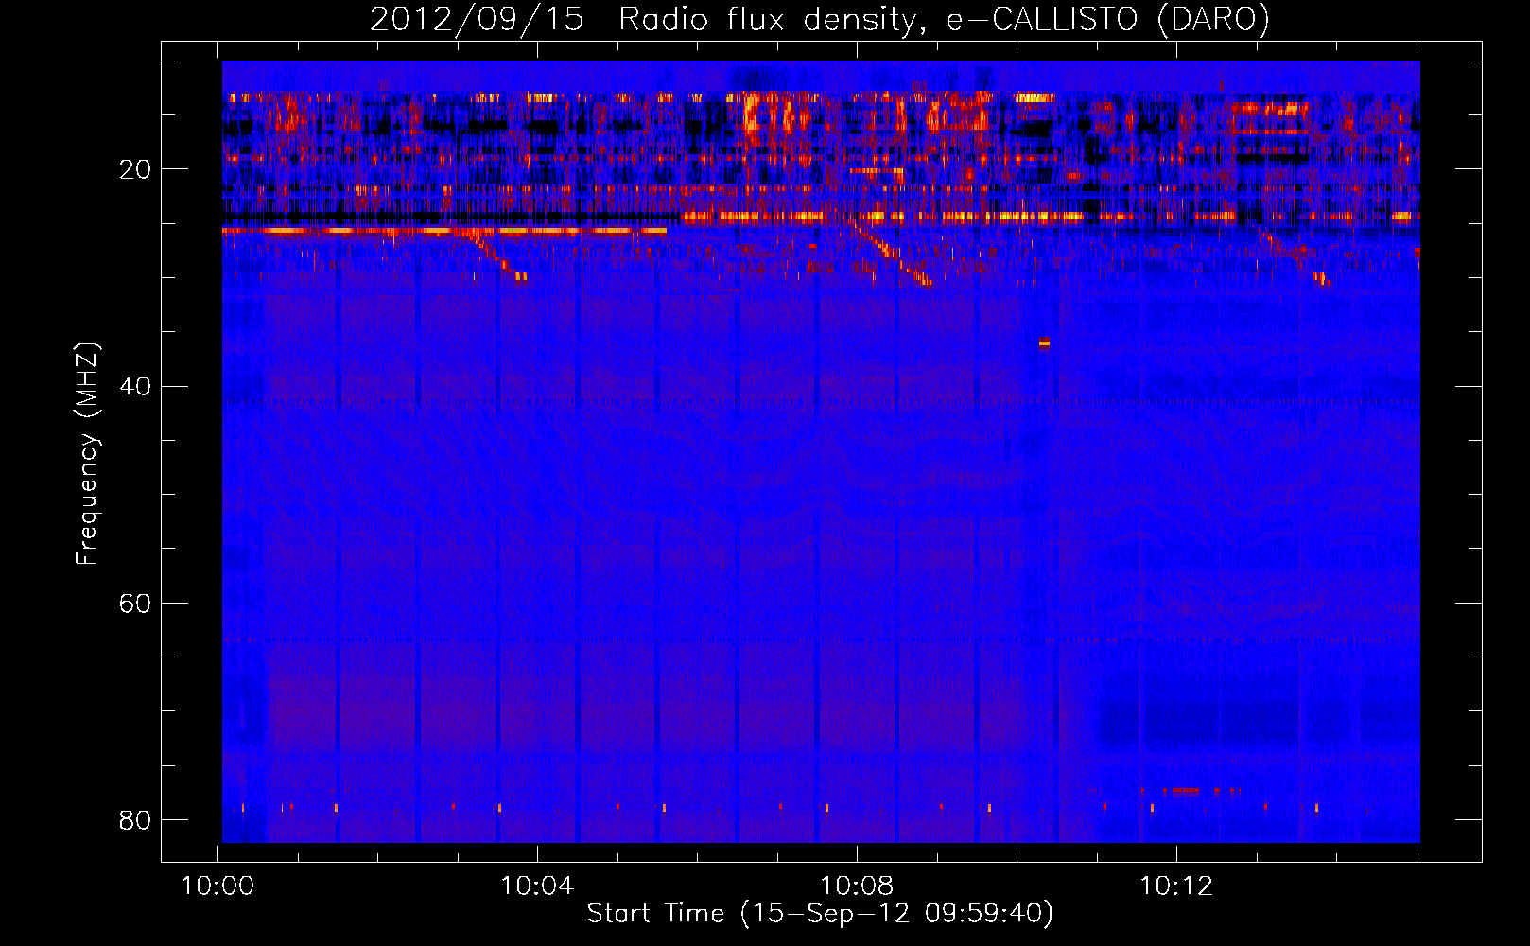The width and height of the screenshot is (1530, 946).
Task: Click the '60' frequency tick label
Action: pos(135,604)
